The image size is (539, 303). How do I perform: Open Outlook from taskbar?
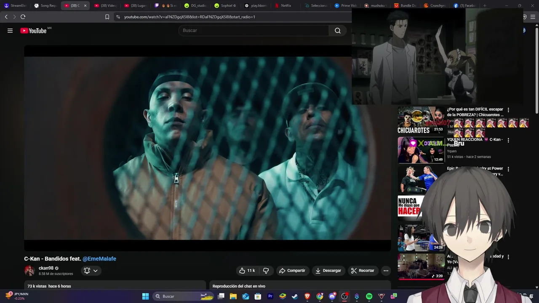click(x=245, y=296)
